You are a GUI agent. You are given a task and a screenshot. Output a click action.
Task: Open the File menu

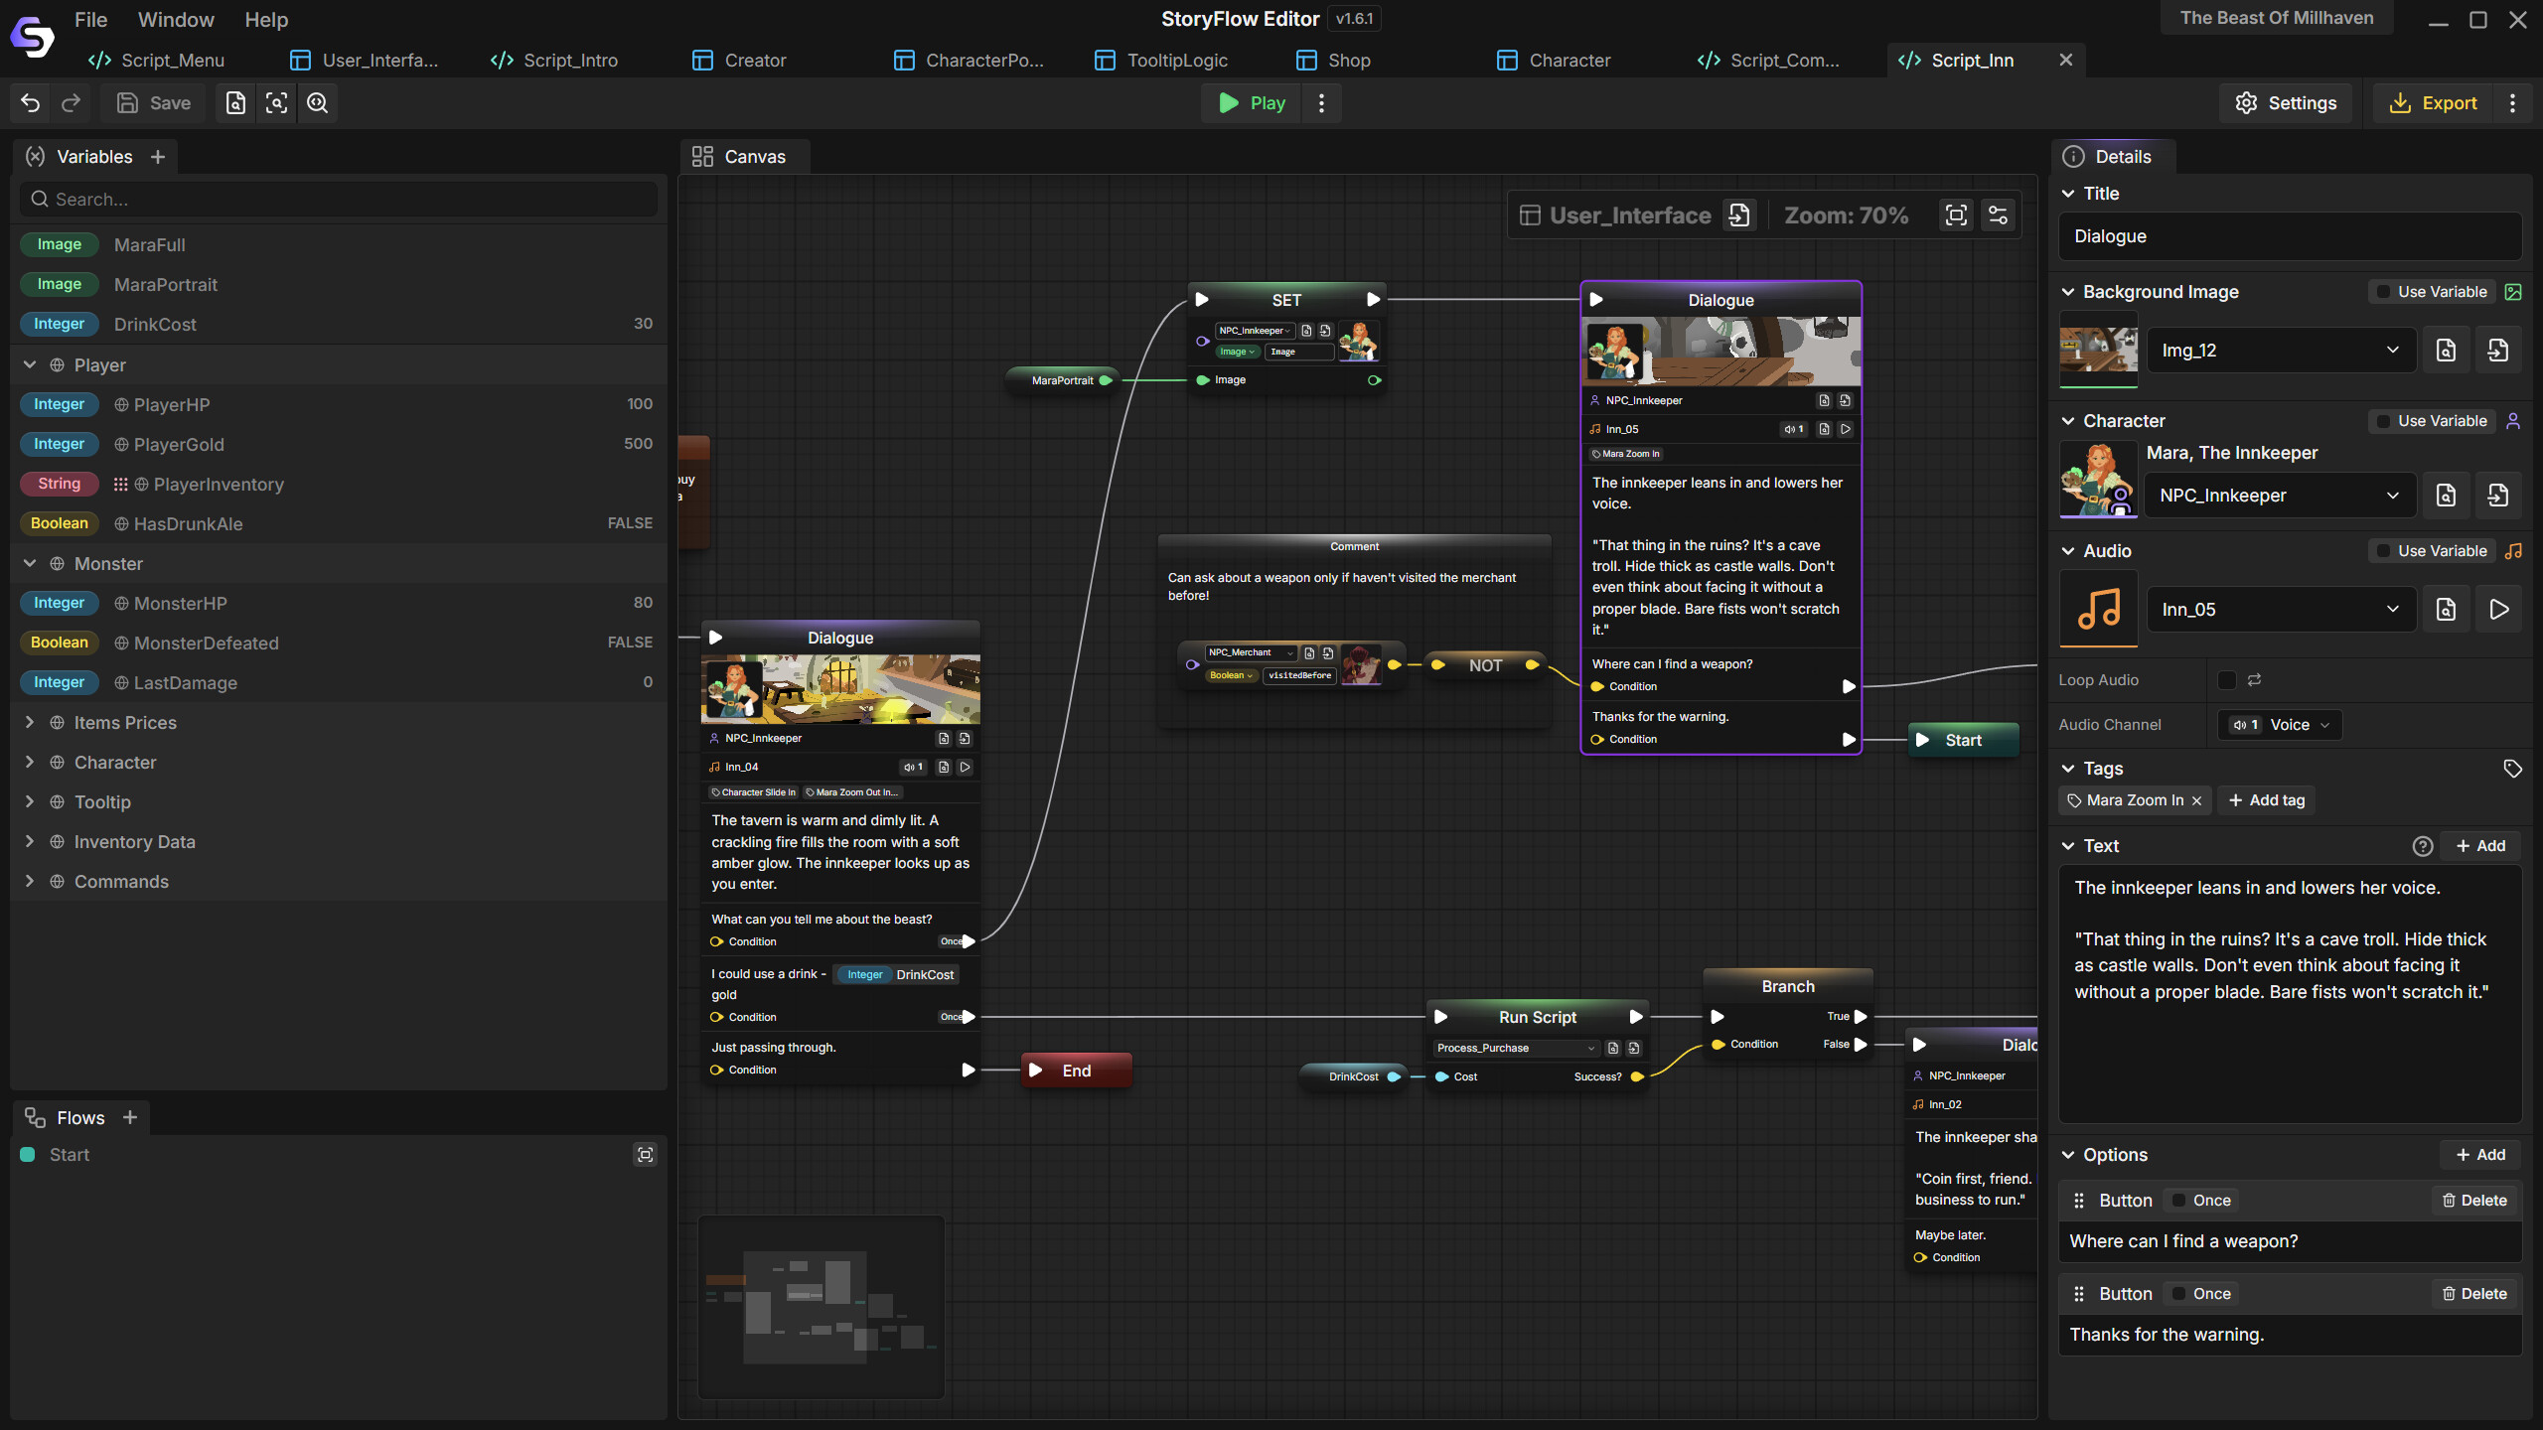click(x=90, y=20)
